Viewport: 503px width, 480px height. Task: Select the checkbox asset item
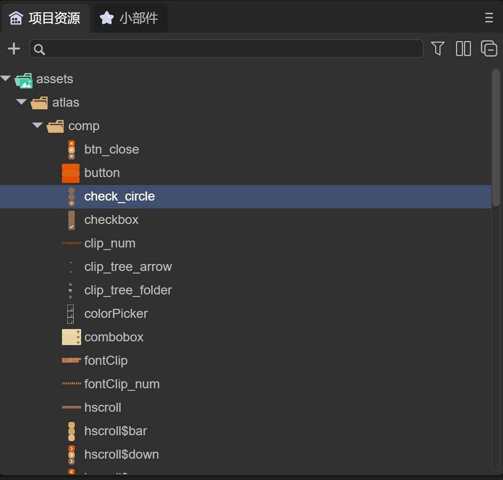point(111,220)
